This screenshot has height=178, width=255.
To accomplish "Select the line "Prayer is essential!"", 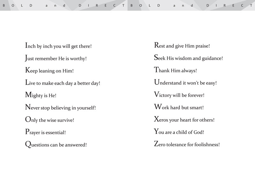I will (46, 132).
